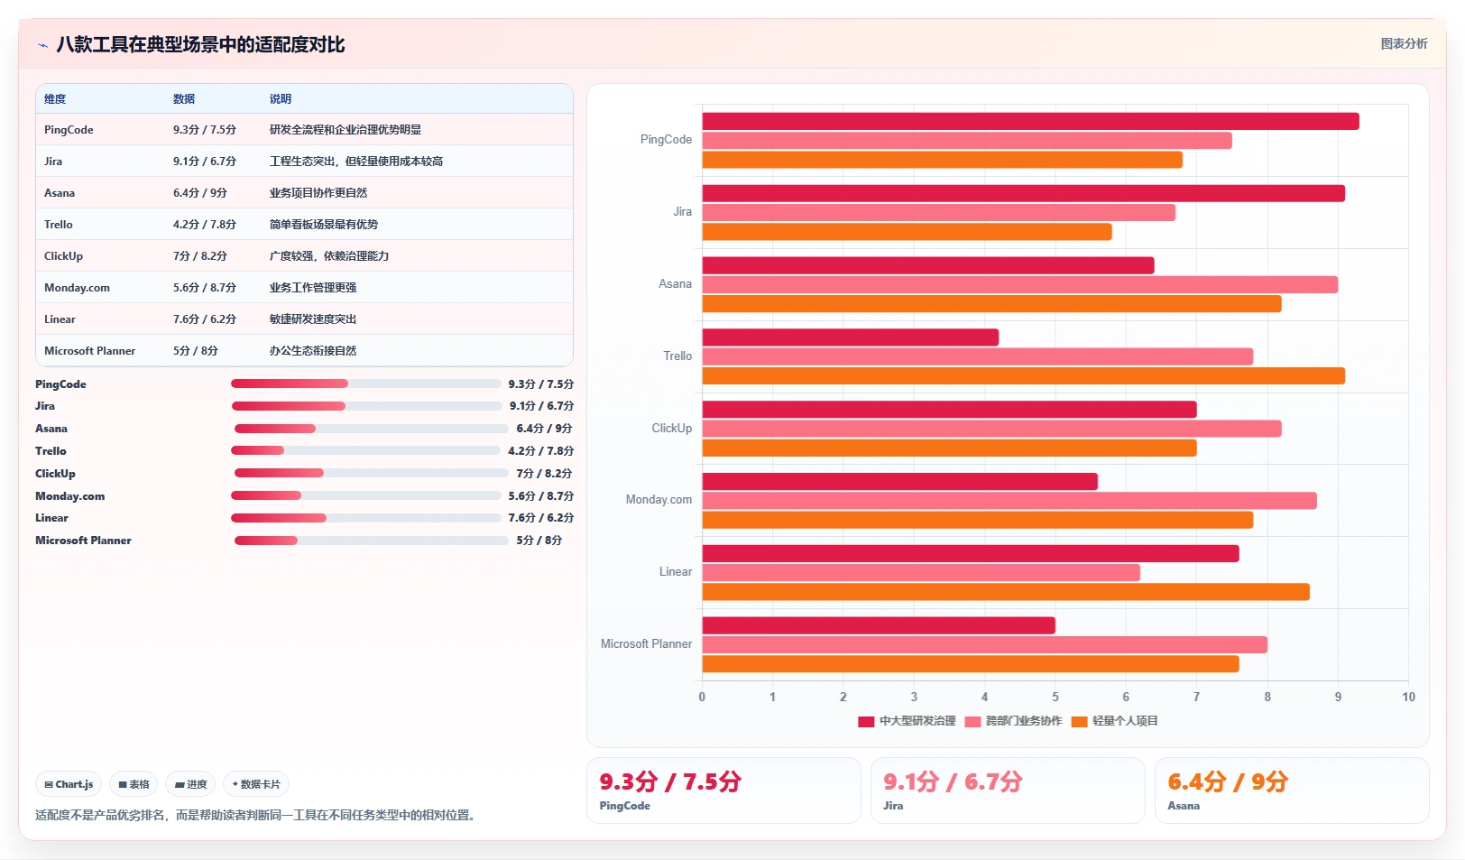Click the Trello progress bar
The height and width of the screenshot is (860, 1465).
click(365, 450)
